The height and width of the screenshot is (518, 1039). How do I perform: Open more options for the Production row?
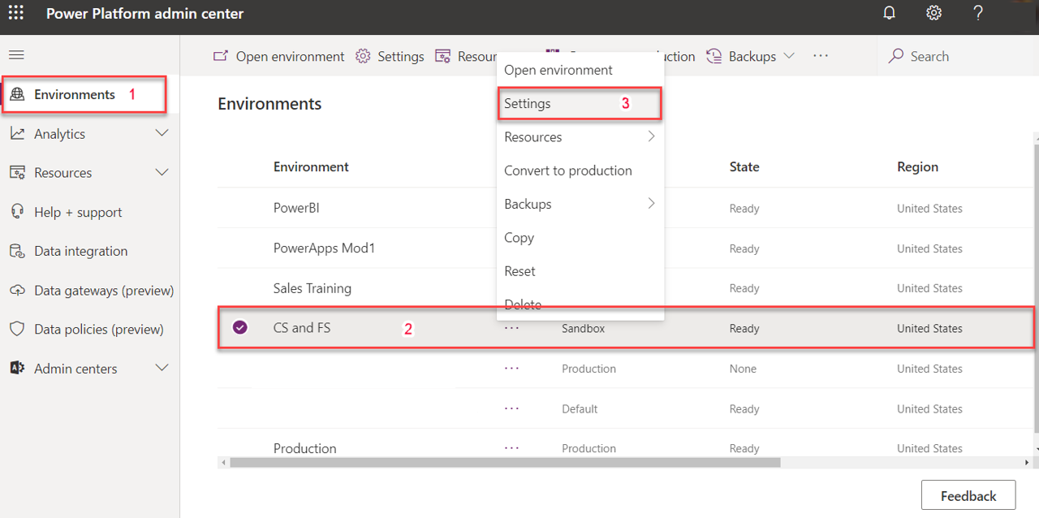click(x=511, y=447)
